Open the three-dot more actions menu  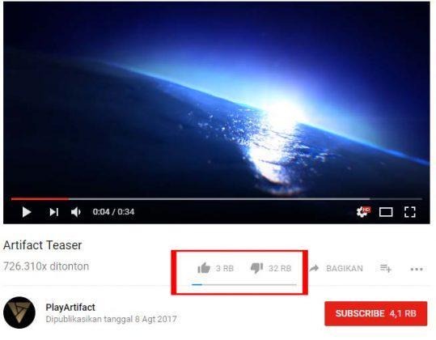[417, 269]
